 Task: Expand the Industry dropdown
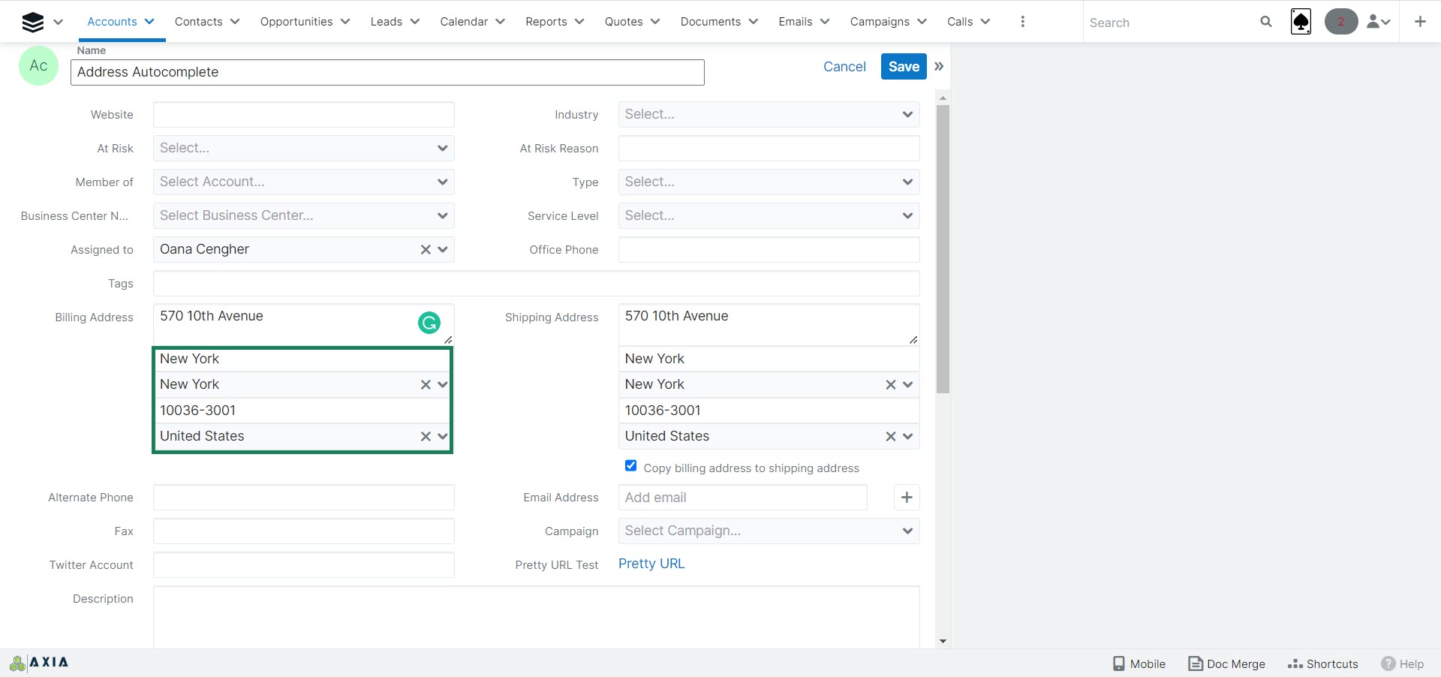point(769,115)
